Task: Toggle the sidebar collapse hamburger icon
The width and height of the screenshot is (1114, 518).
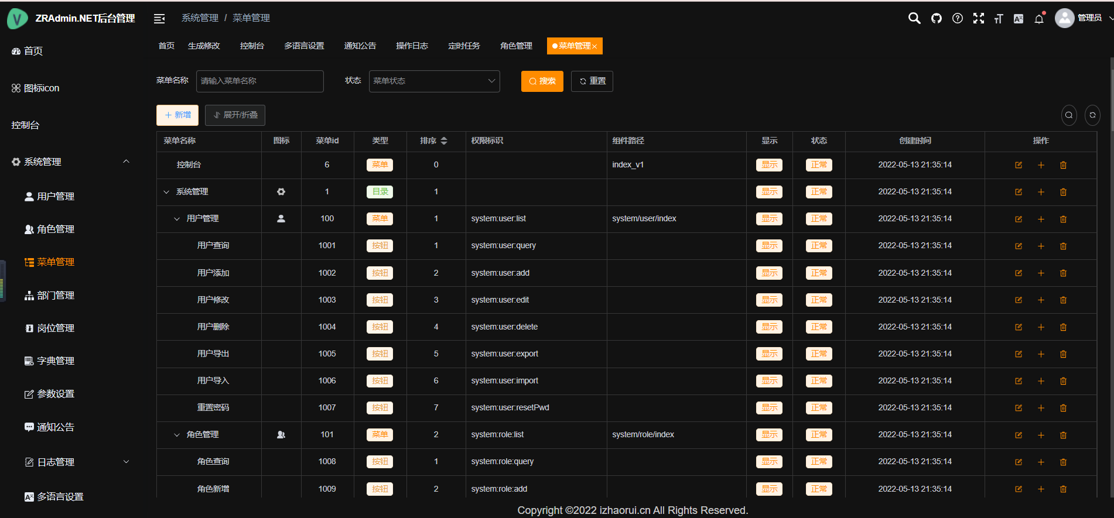Action: point(159,19)
